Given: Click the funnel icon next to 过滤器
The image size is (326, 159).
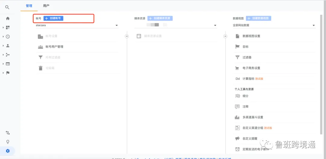Looking at the screenshot, I should (x=237, y=57).
